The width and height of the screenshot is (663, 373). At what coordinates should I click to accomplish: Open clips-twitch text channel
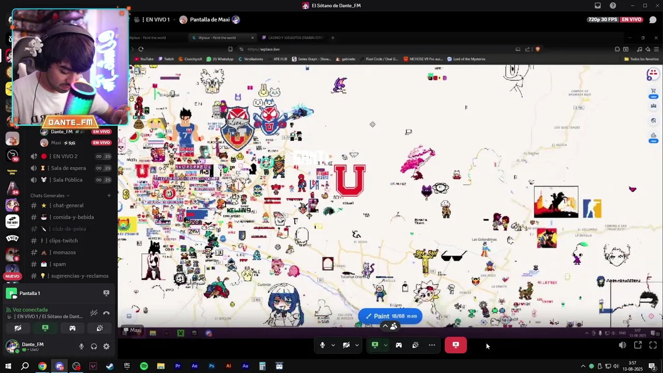[63, 241]
